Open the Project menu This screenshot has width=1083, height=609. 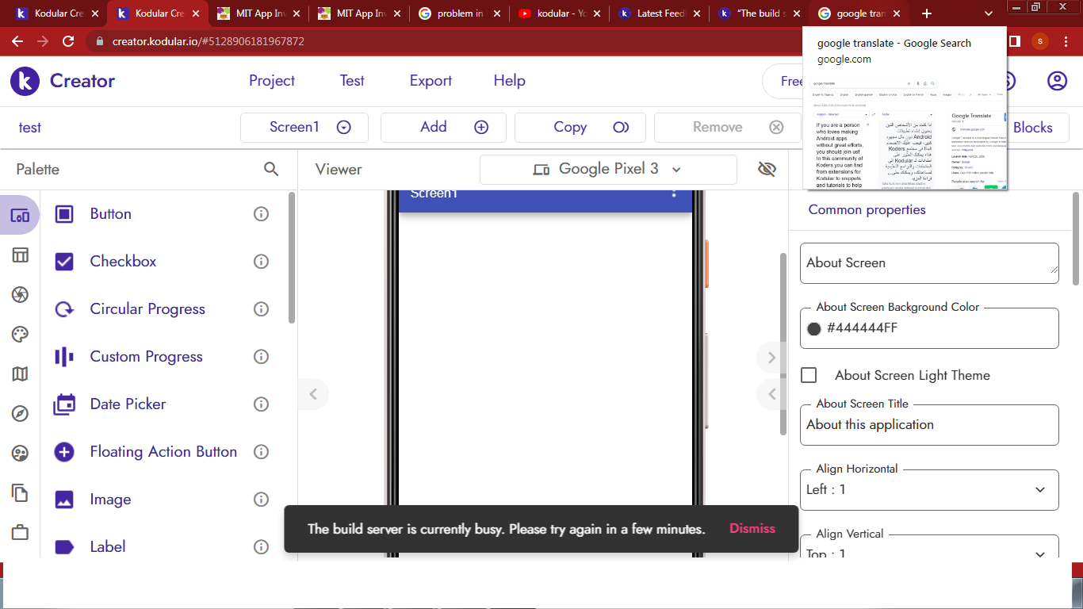pos(271,81)
